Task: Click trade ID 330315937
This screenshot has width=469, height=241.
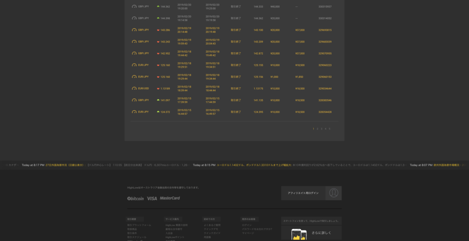Action: [325, 6]
